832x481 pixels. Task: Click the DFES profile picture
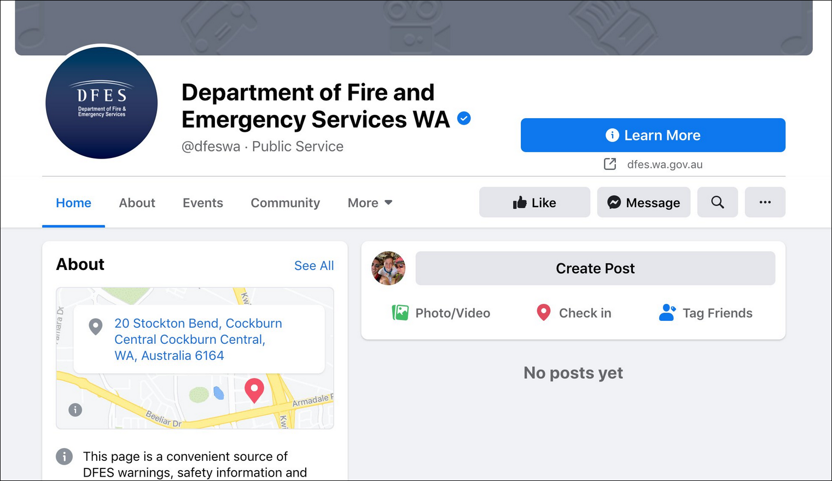click(x=102, y=103)
